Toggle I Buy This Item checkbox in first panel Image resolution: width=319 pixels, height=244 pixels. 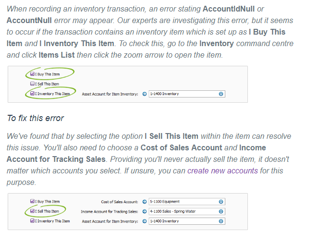point(32,74)
